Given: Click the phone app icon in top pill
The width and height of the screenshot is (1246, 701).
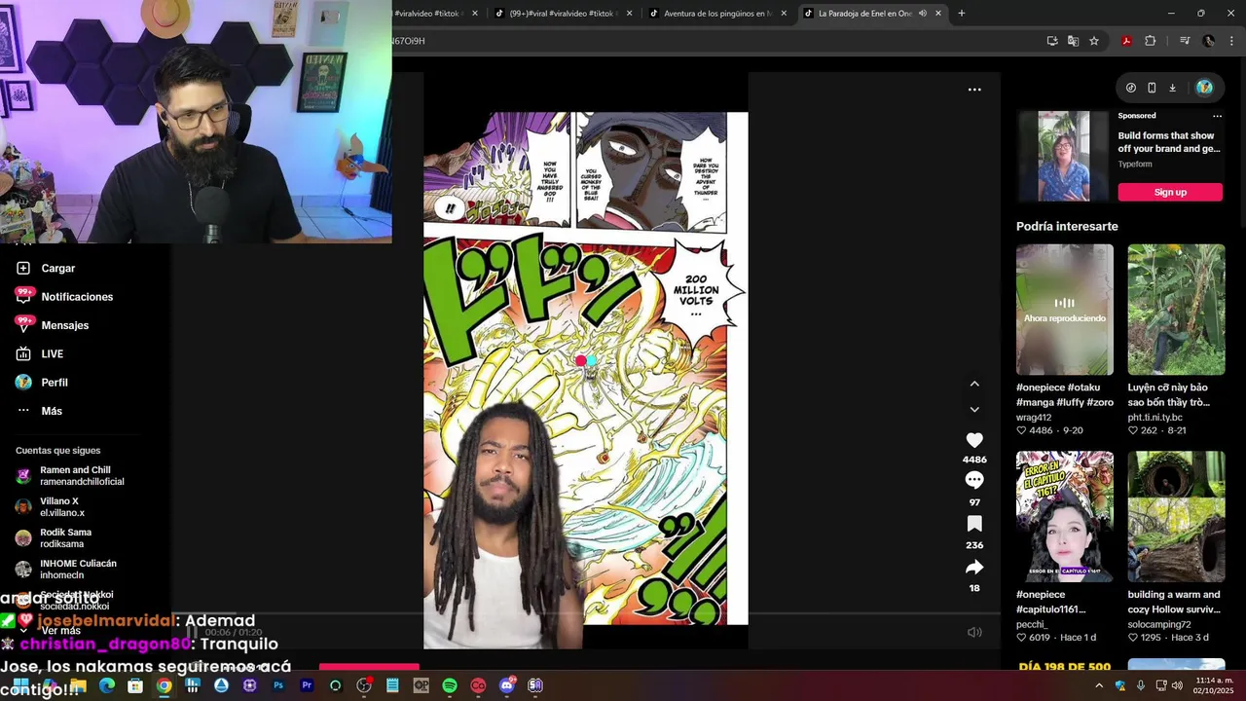Looking at the screenshot, I should click(1152, 88).
